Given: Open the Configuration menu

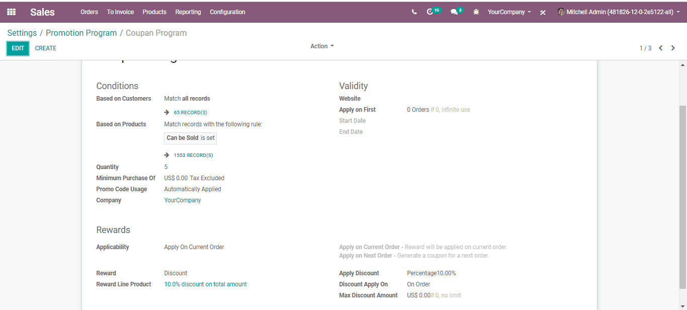Looking at the screenshot, I should [x=227, y=12].
